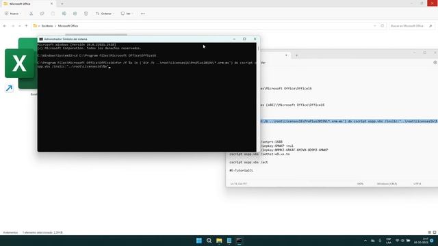The width and height of the screenshot is (438, 246).
Task: Expand the address bar history dropdown
Action: pyautogui.click(x=374, y=26)
